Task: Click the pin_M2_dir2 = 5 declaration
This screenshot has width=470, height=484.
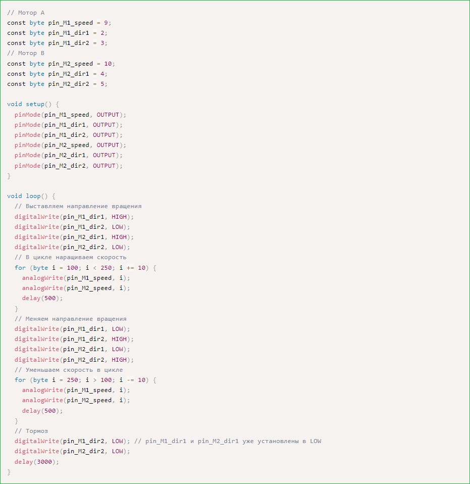Action: (57, 84)
